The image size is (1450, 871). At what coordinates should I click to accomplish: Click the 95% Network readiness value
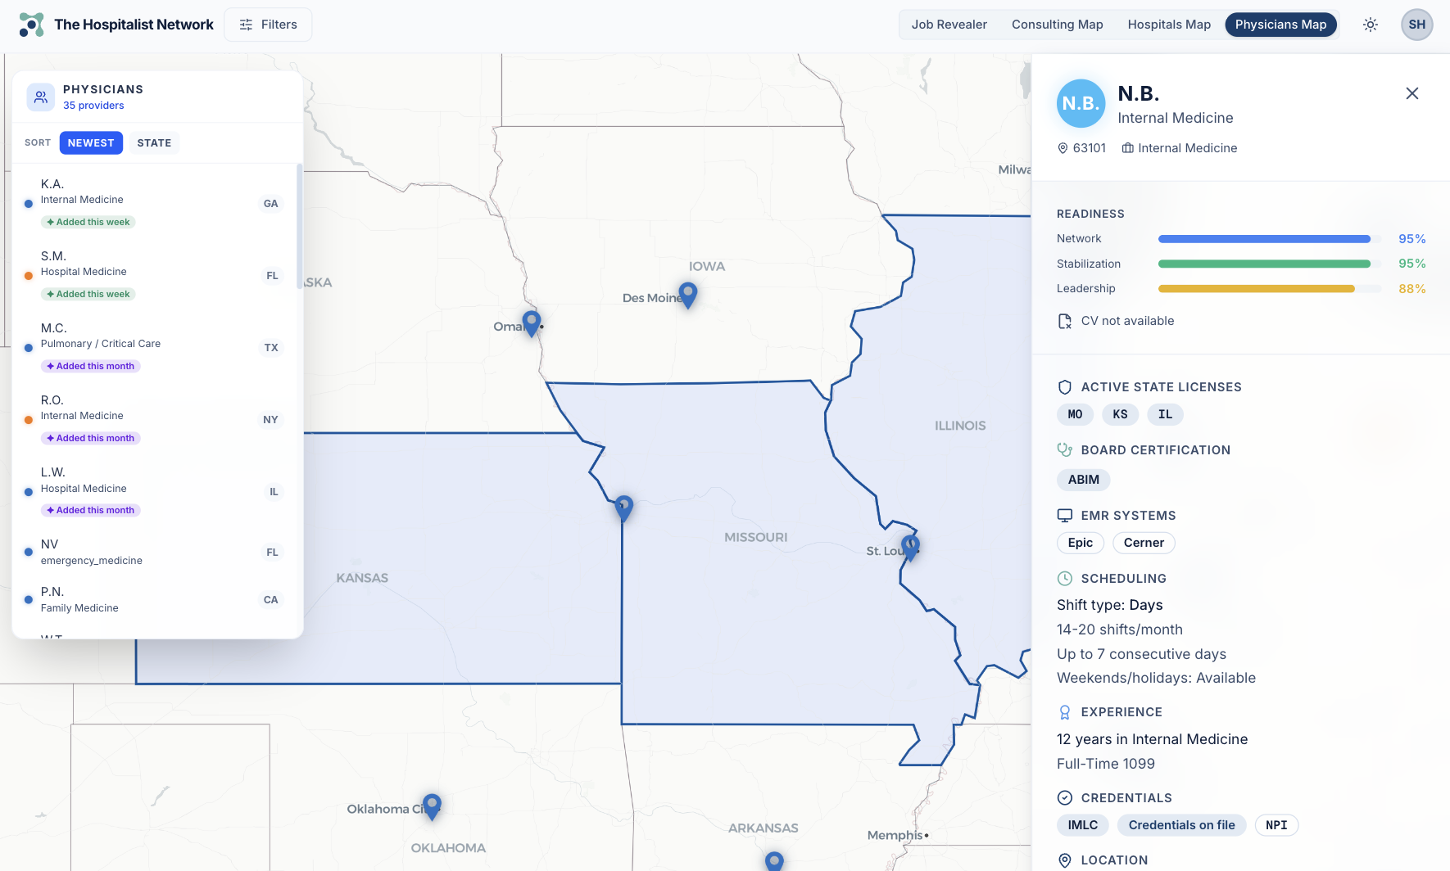[1411, 239]
